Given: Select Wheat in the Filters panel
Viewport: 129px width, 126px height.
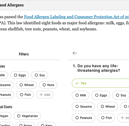Looking at the screenshot, I should click(26, 85).
